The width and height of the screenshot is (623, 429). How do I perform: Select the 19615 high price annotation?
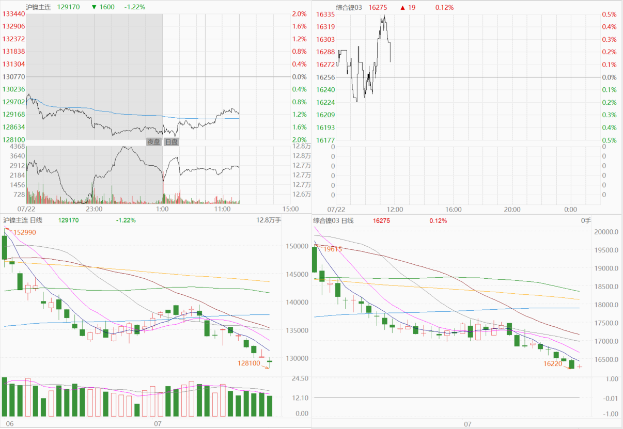click(333, 249)
